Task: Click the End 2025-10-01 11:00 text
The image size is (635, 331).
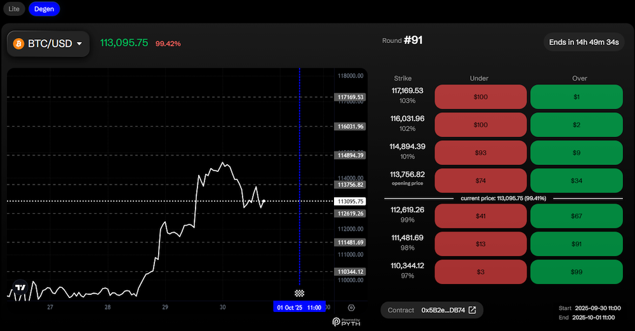Action: (x=587, y=318)
